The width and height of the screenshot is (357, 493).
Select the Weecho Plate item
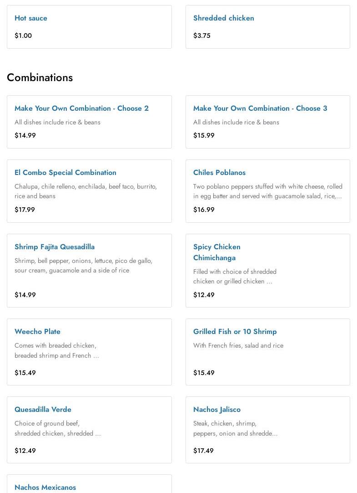click(x=37, y=332)
